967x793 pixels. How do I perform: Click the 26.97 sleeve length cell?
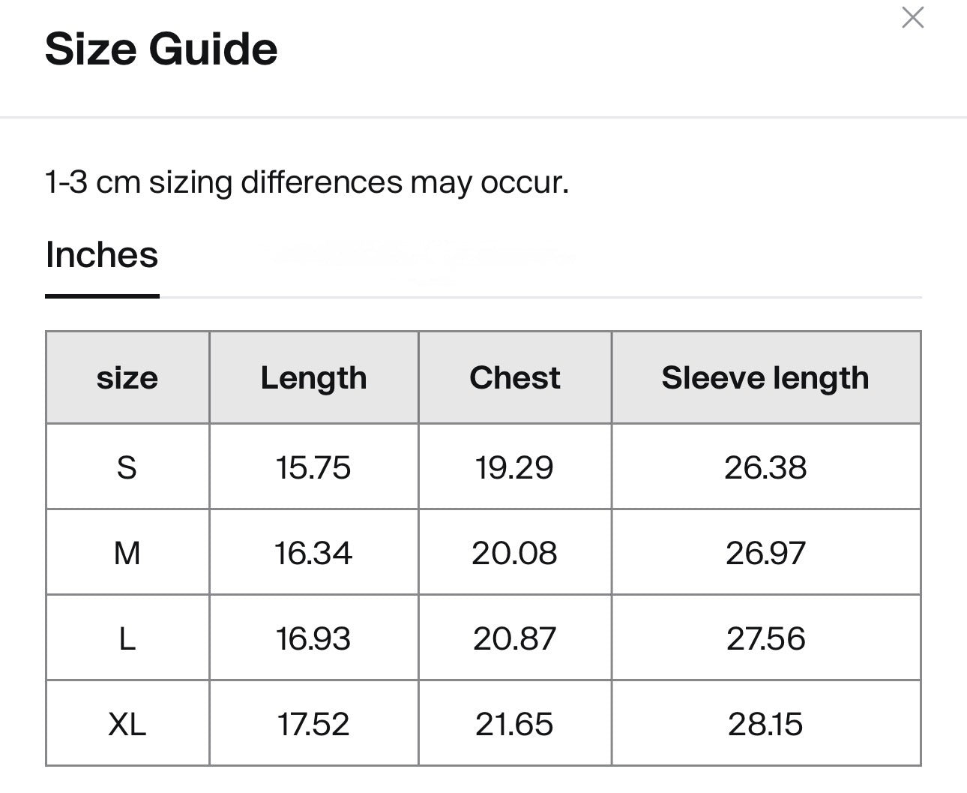pyautogui.click(x=765, y=553)
